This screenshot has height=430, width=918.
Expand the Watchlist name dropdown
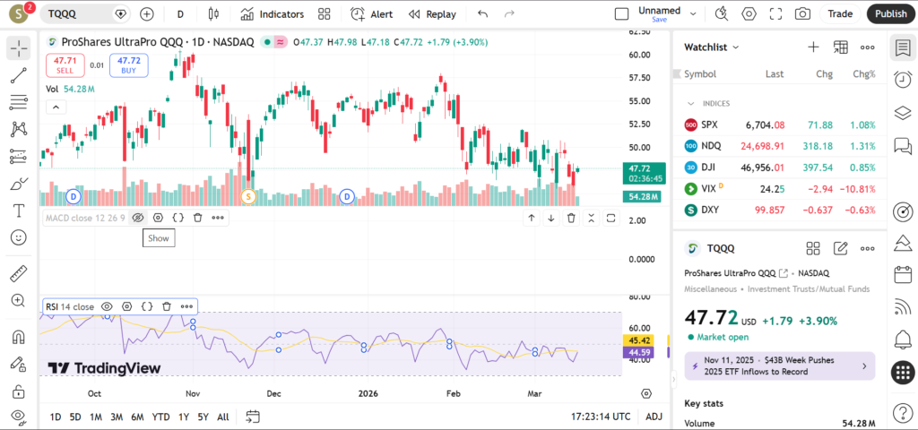(x=712, y=47)
